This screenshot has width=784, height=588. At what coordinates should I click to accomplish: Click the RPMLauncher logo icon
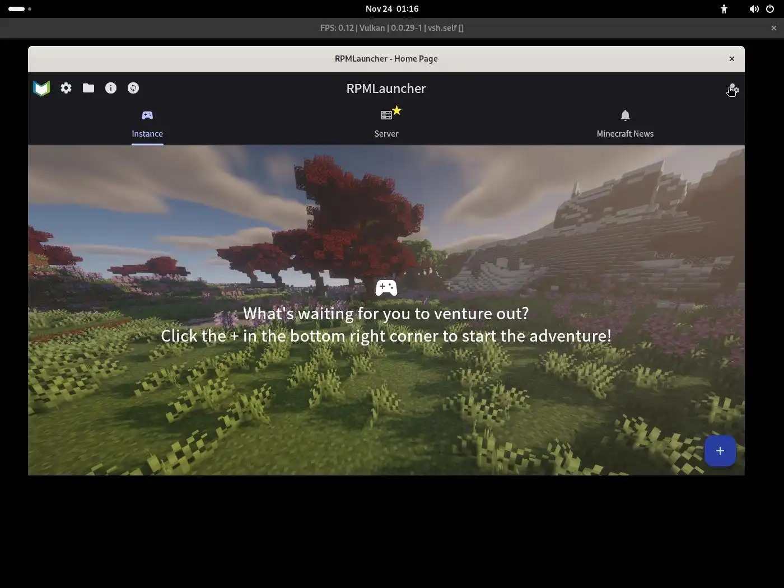pyautogui.click(x=41, y=88)
